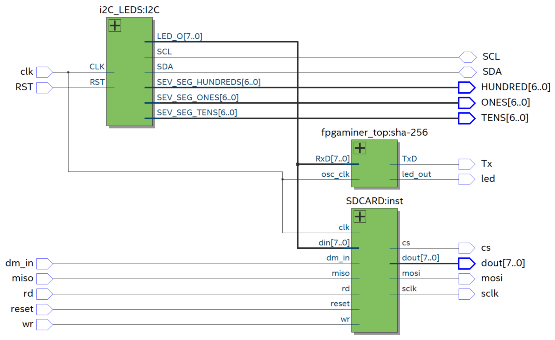Select the RxD[7..0] port label
Viewport: 555px width, 340px height.
pos(332,159)
